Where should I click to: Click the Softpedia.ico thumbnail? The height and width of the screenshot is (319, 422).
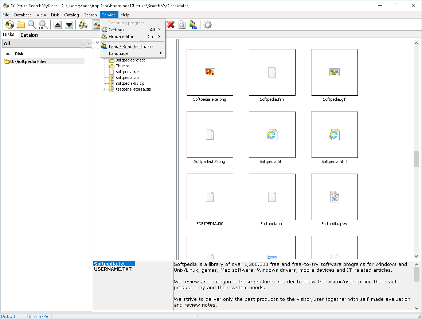tap(272, 197)
